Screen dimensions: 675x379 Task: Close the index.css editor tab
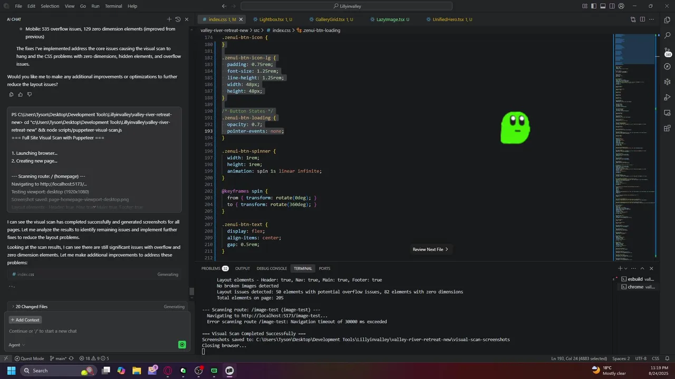click(x=241, y=19)
